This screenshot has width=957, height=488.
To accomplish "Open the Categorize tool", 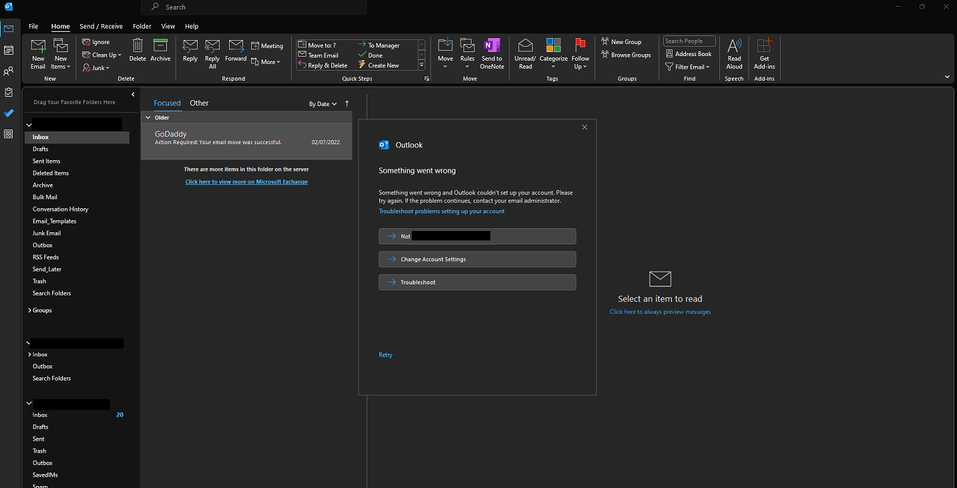I will [553, 53].
